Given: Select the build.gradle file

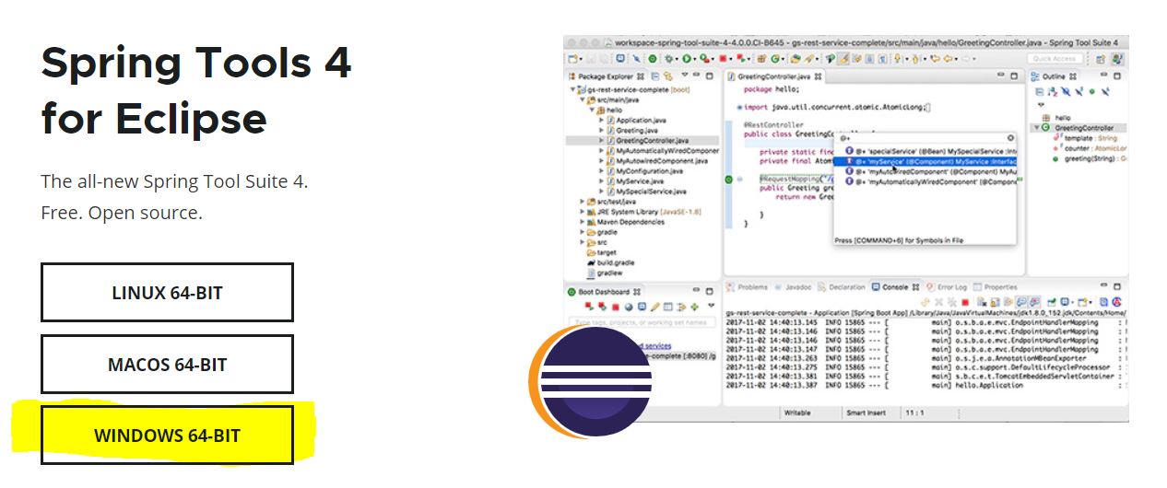Looking at the screenshot, I should click(x=609, y=262).
